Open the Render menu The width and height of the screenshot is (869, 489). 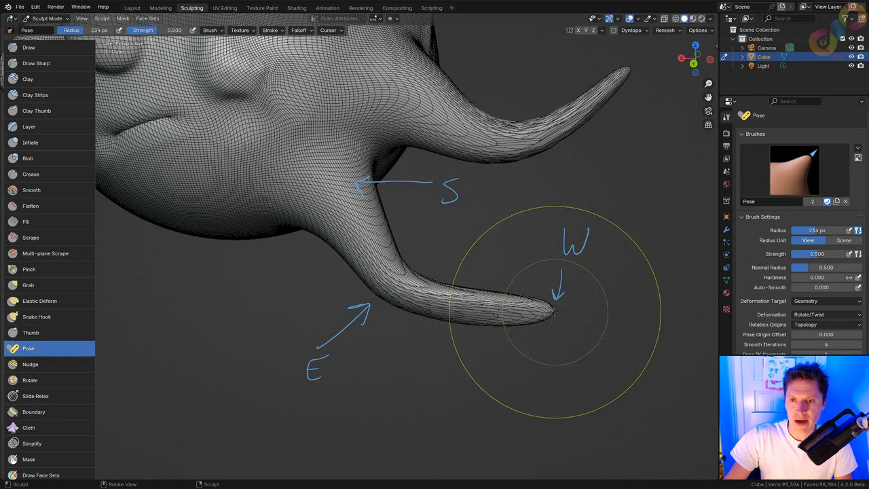coord(56,7)
